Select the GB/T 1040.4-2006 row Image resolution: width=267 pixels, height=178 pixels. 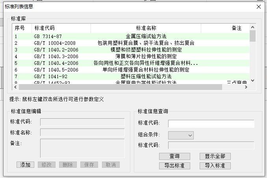pos(130,63)
